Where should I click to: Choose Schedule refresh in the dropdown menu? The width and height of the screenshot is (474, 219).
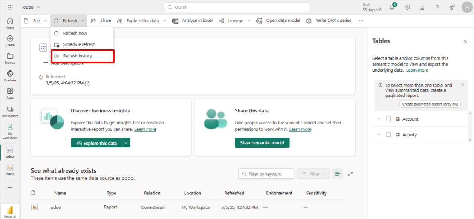[x=79, y=44]
